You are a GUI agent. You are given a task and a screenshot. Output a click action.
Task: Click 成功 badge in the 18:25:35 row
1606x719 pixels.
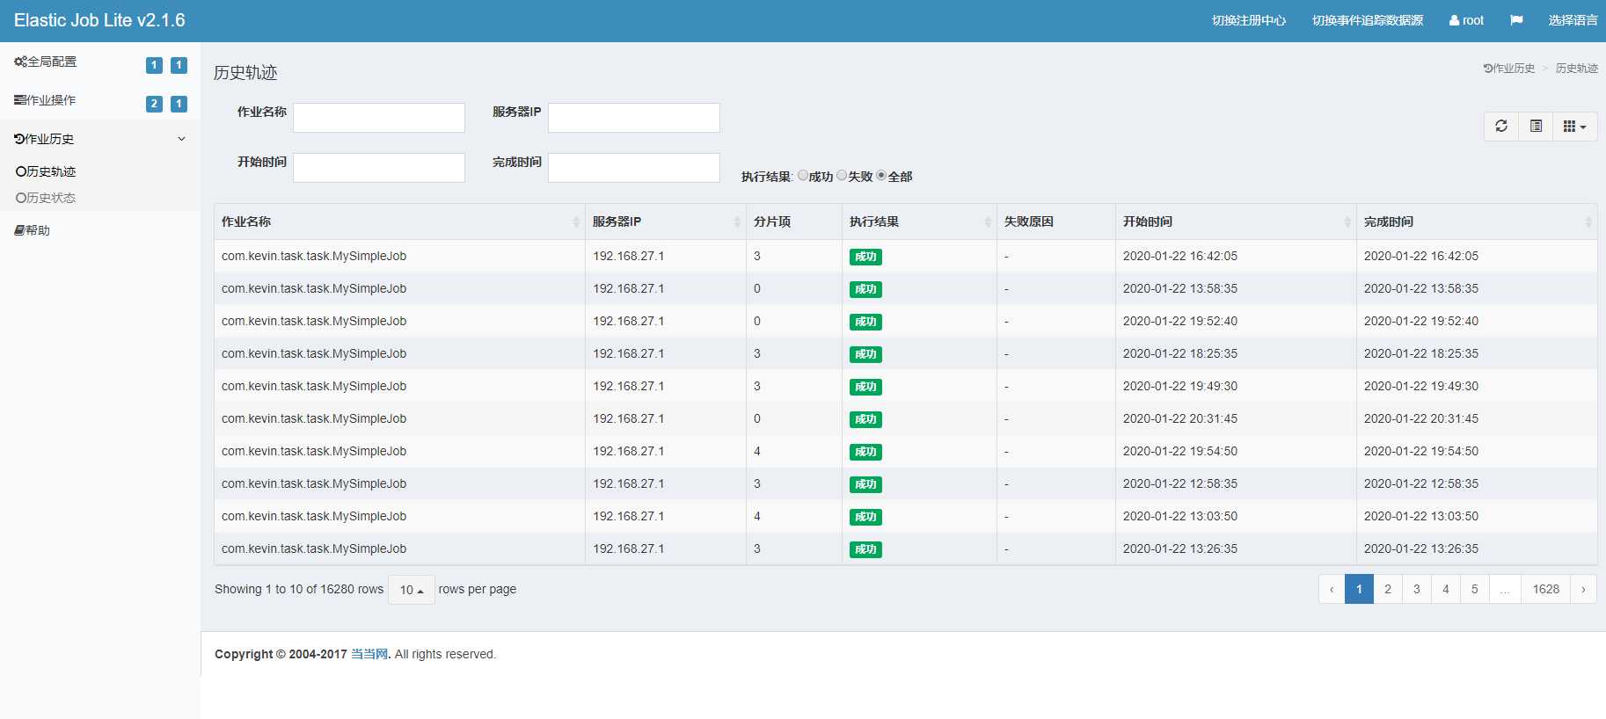865,354
